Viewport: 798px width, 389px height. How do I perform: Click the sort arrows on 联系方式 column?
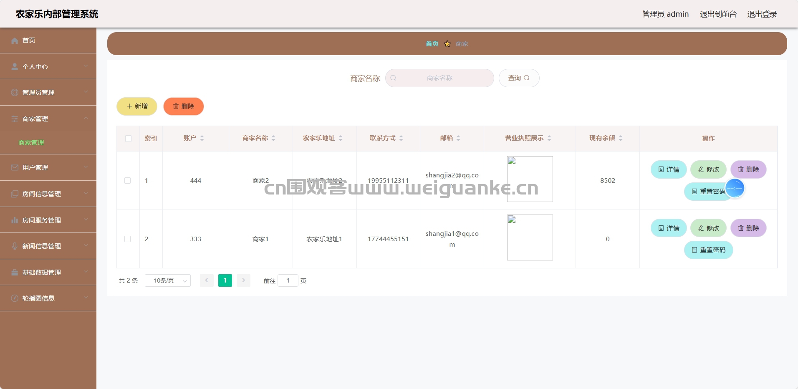click(401, 138)
